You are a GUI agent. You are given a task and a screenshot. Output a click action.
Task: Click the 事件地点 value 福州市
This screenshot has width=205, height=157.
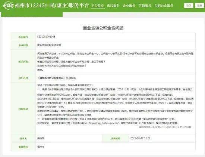[x=41, y=147]
